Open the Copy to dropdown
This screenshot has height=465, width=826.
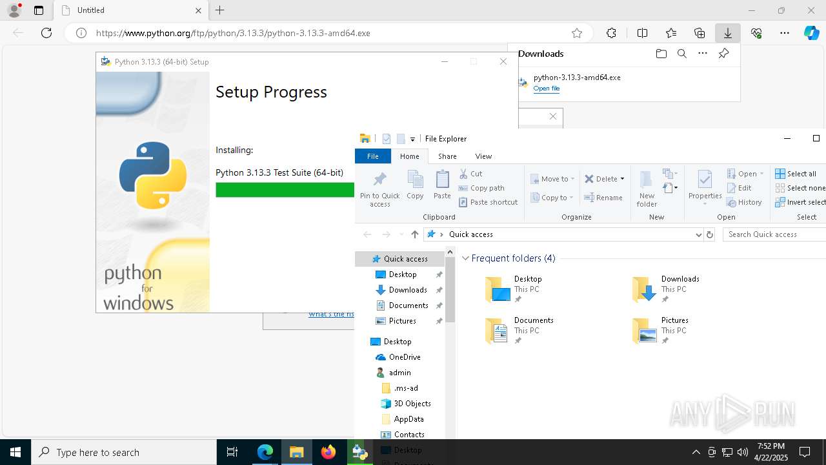552,198
